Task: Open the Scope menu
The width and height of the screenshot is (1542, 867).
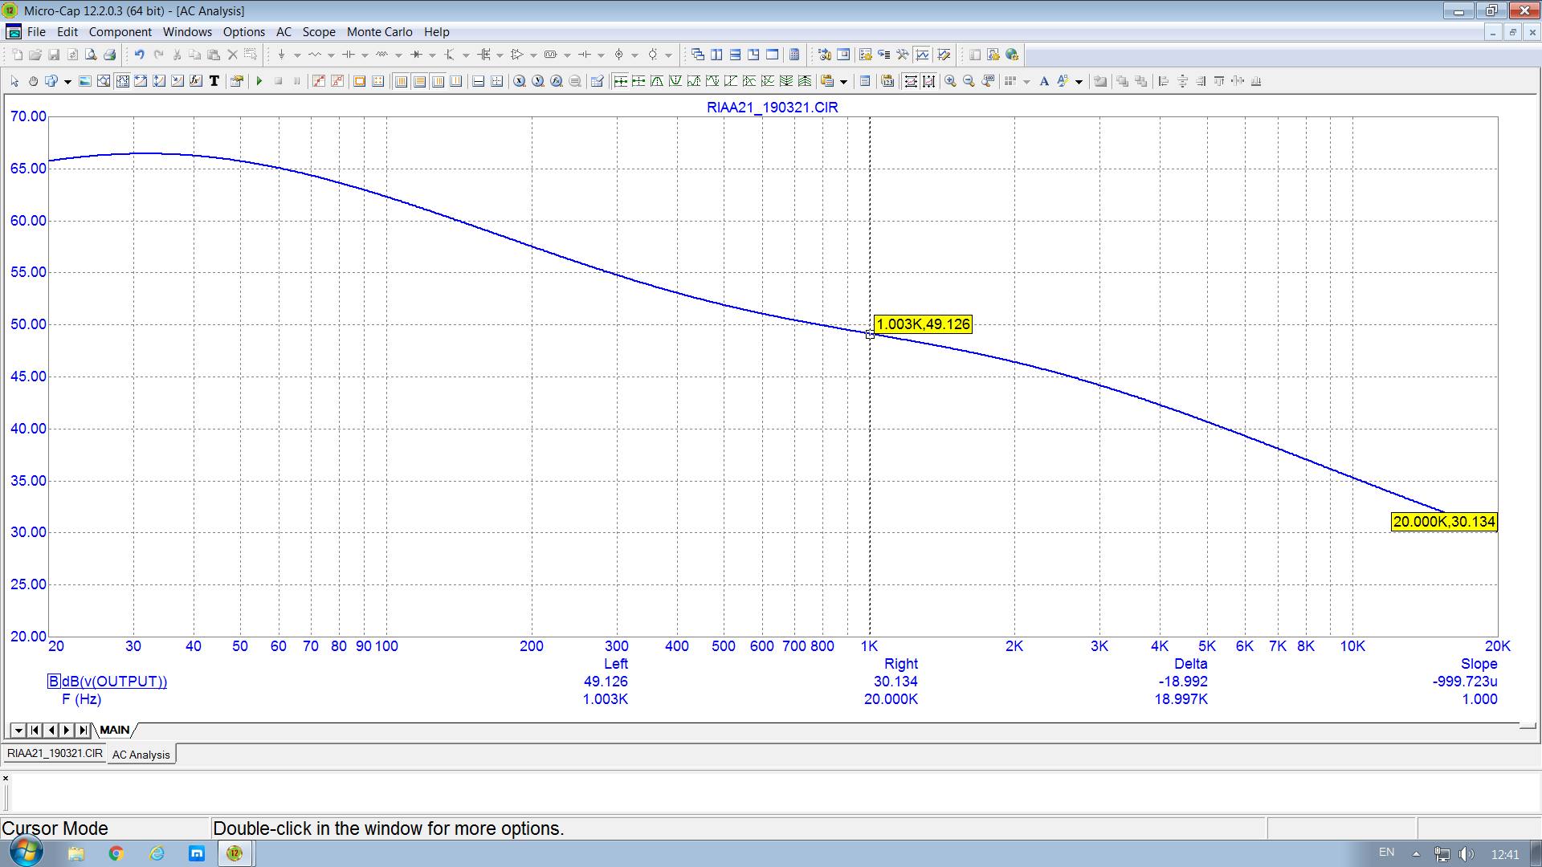Action: (x=319, y=32)
